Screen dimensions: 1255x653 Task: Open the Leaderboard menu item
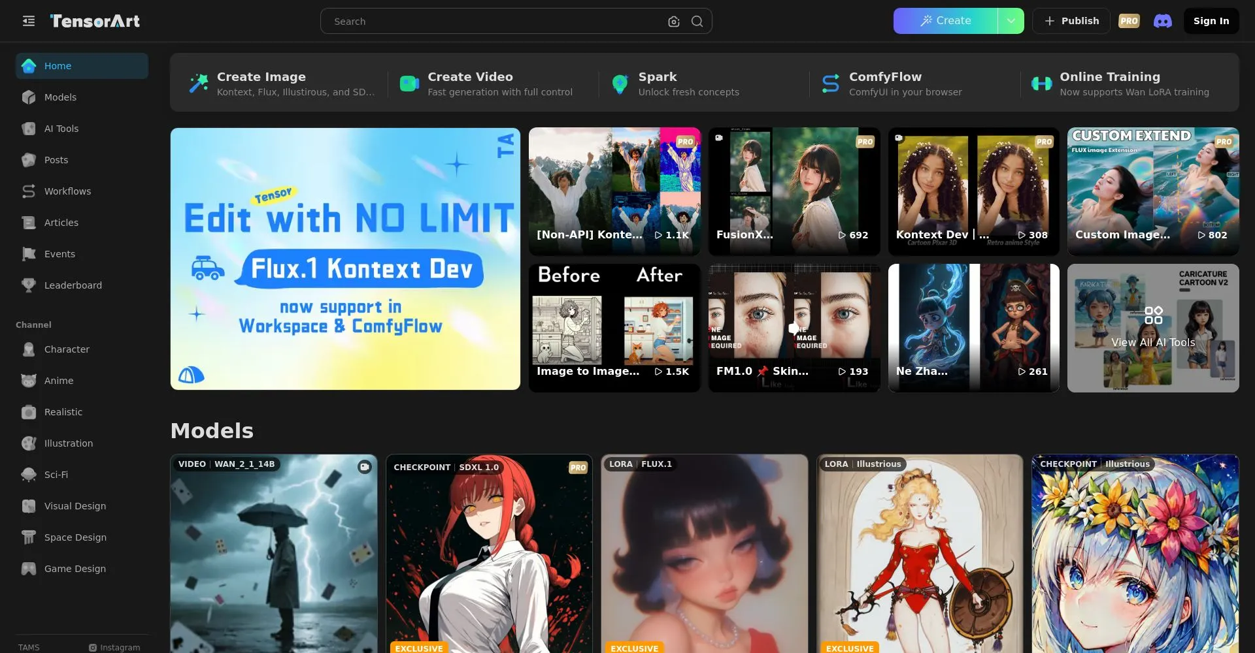[82, 285]
